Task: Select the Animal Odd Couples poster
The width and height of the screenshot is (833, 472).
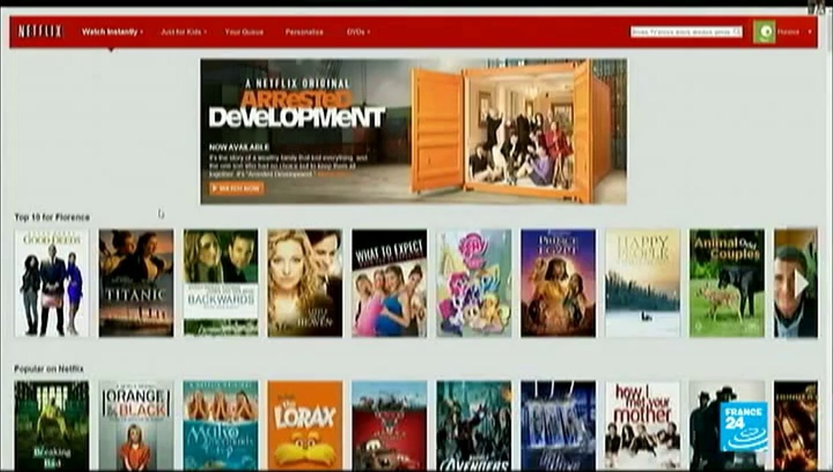Action: 727,283
